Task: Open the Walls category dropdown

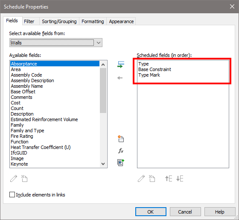Action: [x=56, y=43]
